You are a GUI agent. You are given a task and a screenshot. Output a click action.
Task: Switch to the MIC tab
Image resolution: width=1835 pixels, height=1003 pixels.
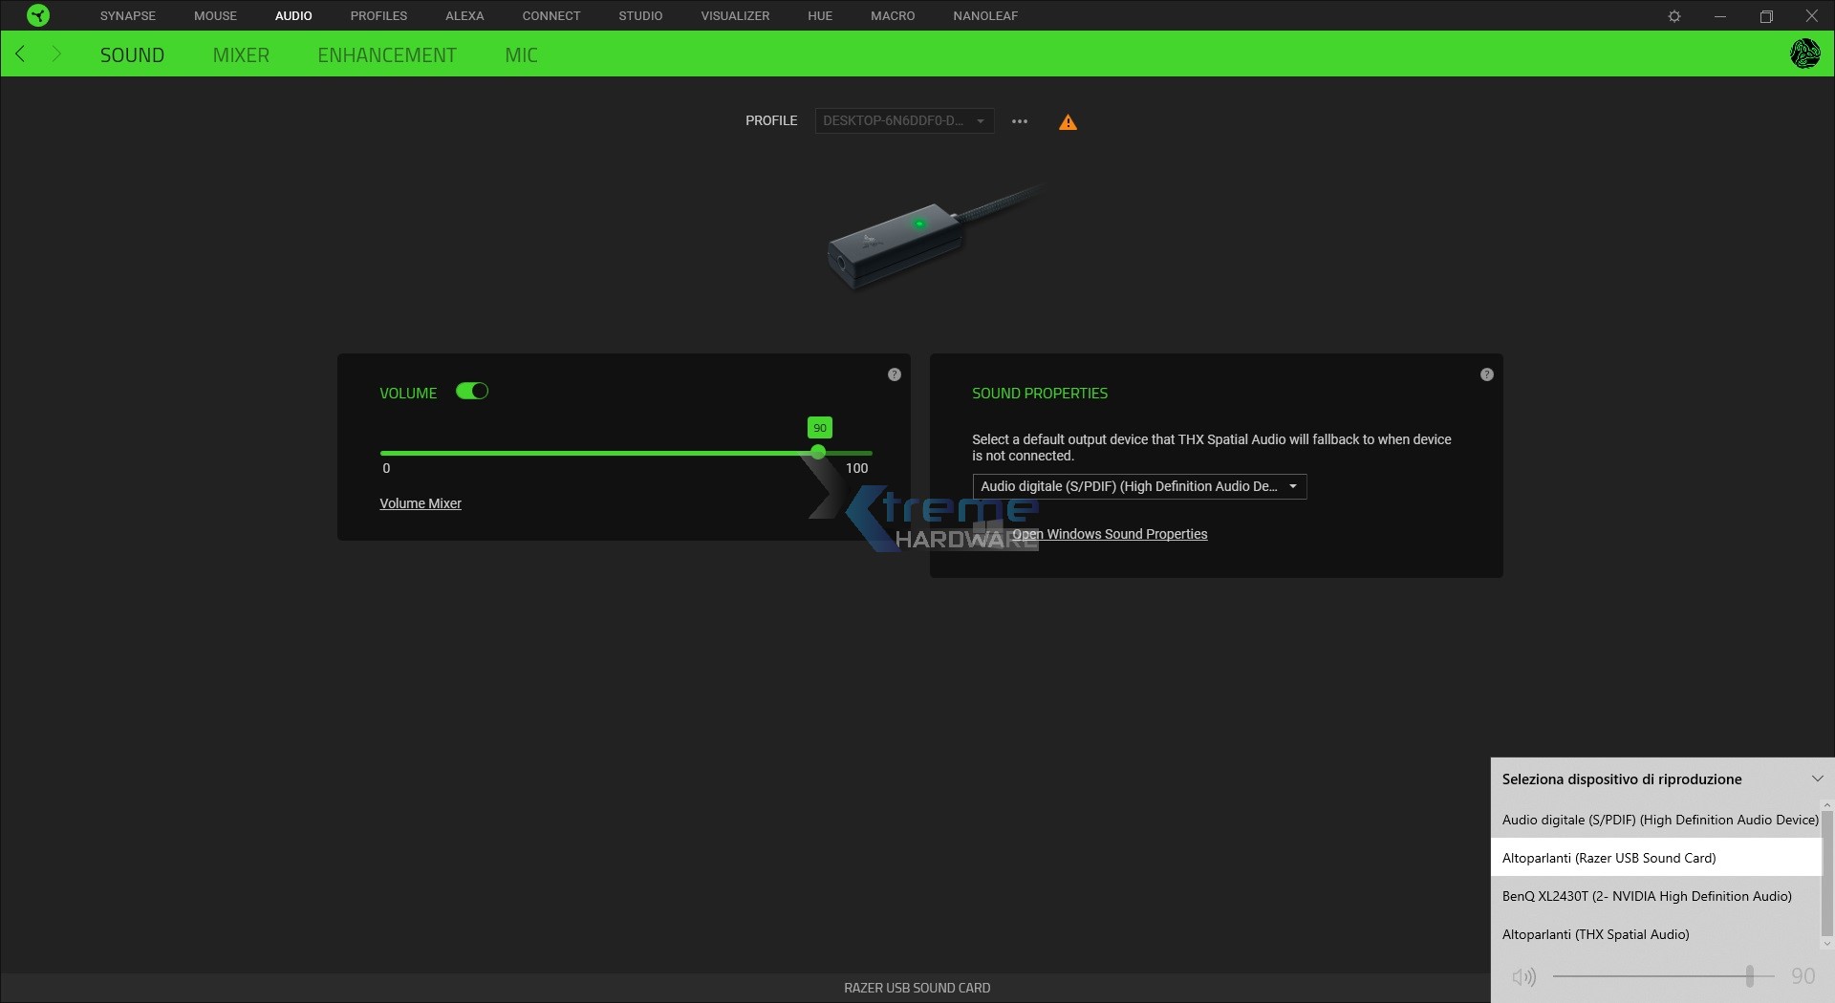521,54
